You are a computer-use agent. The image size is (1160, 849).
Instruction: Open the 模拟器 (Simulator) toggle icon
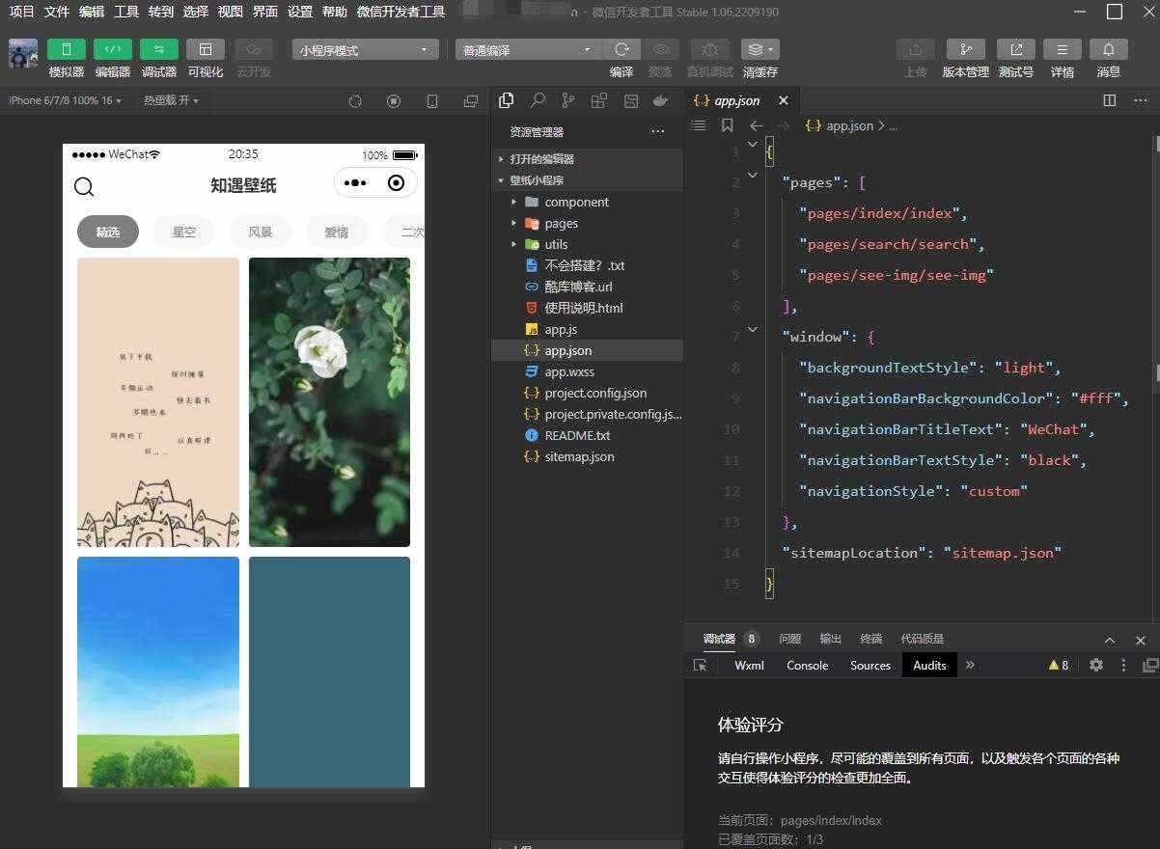pyautogui.click(x=66, y=49)
